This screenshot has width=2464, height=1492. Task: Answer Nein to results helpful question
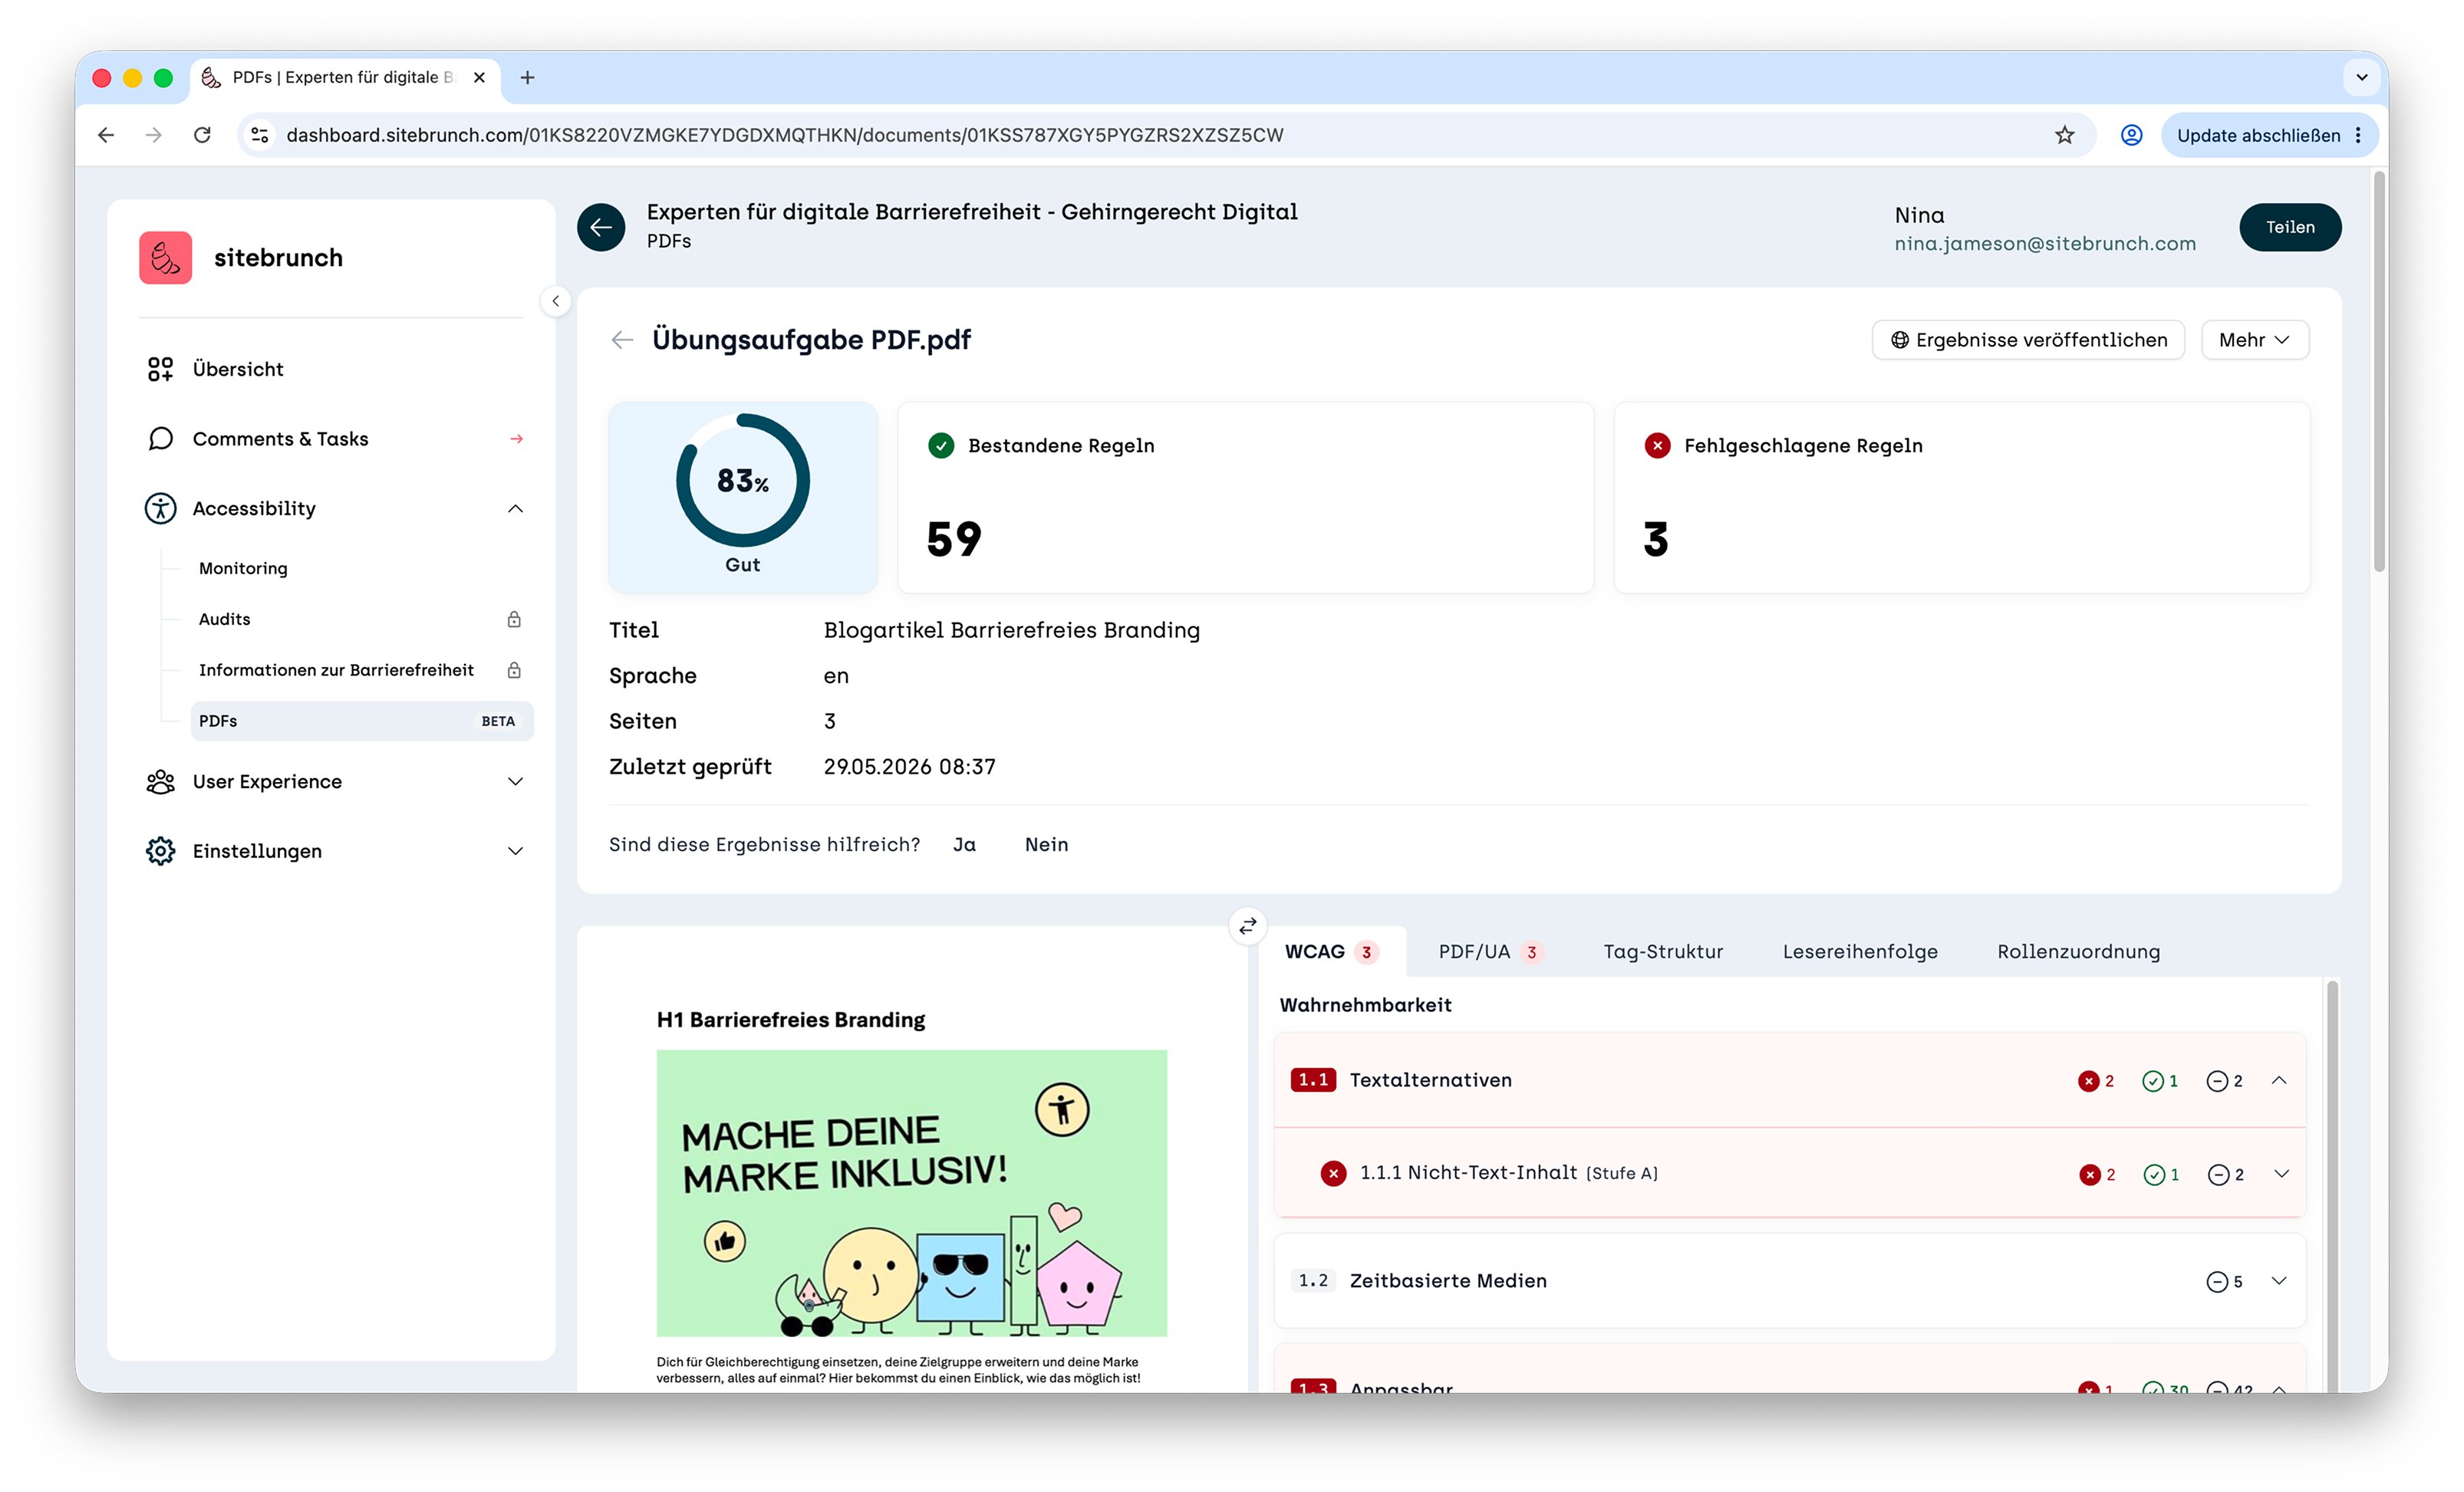(x=1046, y=846)
